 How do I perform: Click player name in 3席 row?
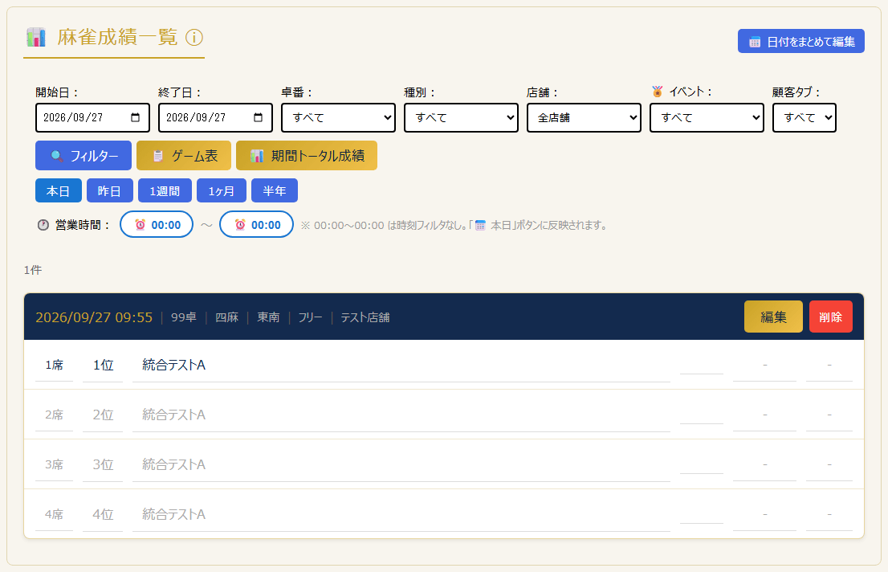pyautogui.click(x=174, y=465)
